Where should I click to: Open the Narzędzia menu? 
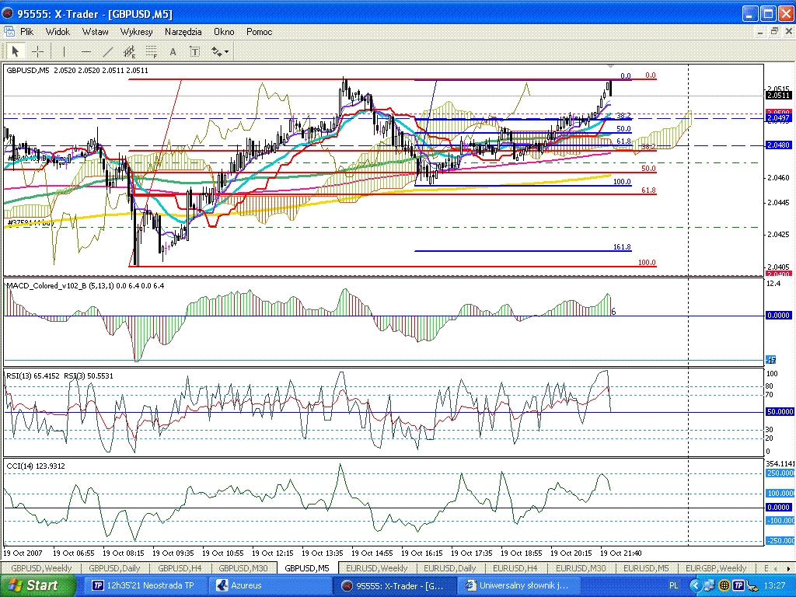coord(183,32)
